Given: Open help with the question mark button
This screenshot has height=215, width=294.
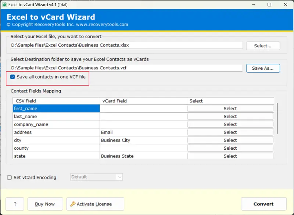Looking at the screenshot, I should pyautogui.click(x=15, y=204).
